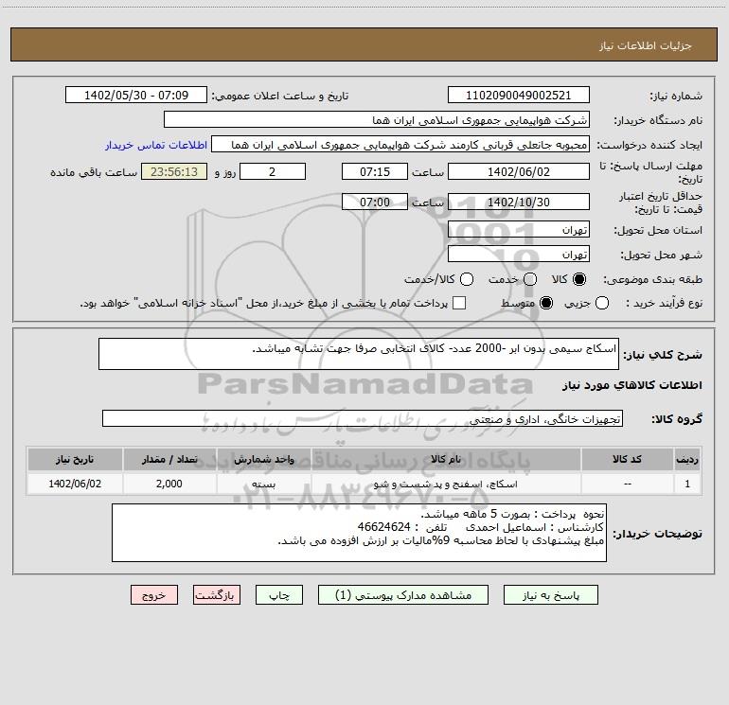Click the response deadline date 1402/06/02 field

click(x=519, y=171)
